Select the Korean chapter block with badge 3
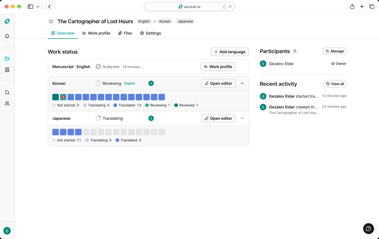379x239 pixels. point(63,97)
